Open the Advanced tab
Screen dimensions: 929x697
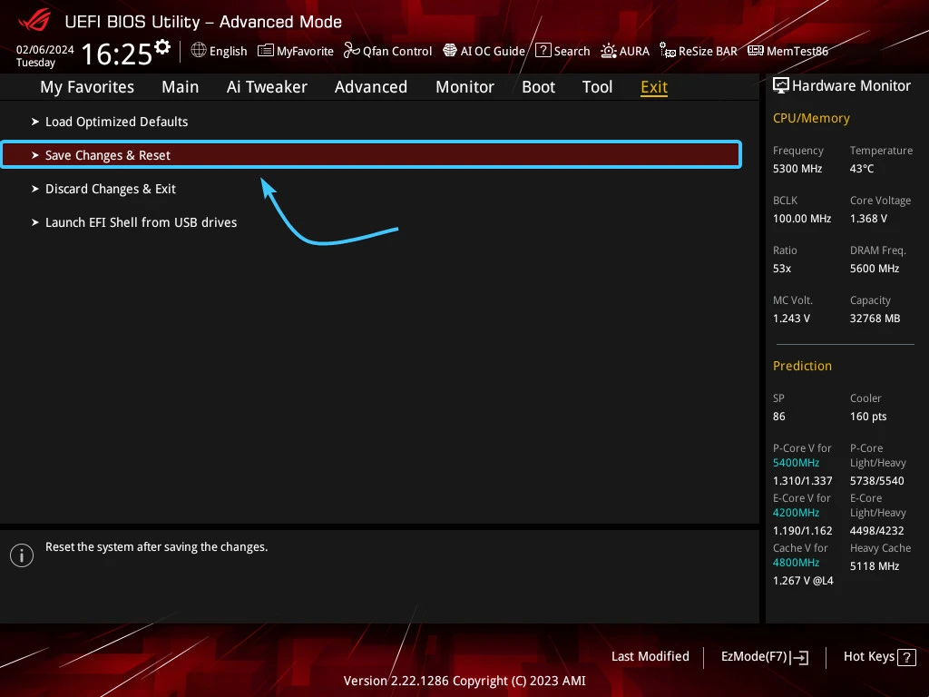[370, 87]
